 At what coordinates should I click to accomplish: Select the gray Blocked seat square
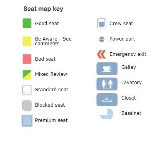27,105
